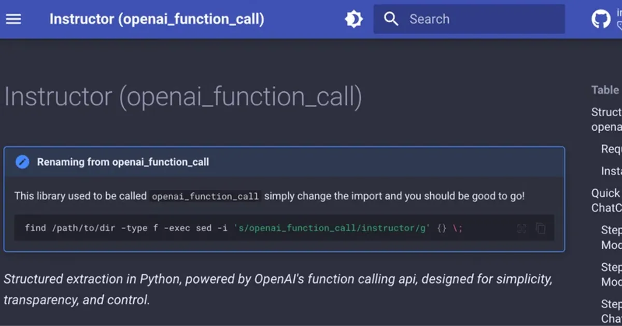This screenshot has height=326, width=622.
Task: Click the select-code icon in the code block
Action: (521, 229)
